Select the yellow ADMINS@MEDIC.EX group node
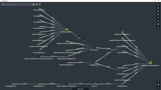Viewport: 161px width, 90px height. (x=39, y=84)
